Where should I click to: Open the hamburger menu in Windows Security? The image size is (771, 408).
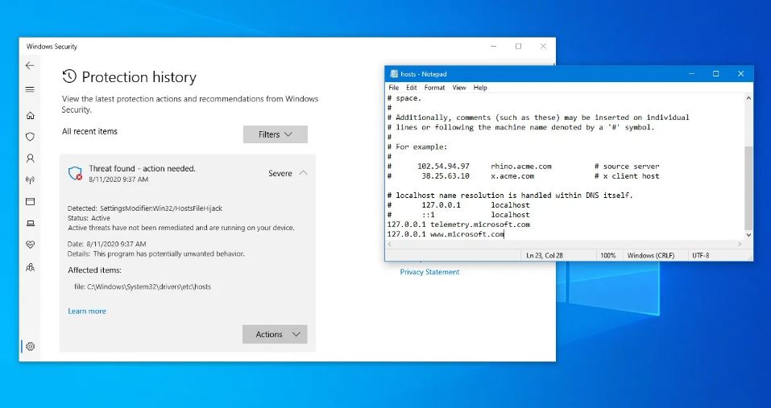point(30,89)
